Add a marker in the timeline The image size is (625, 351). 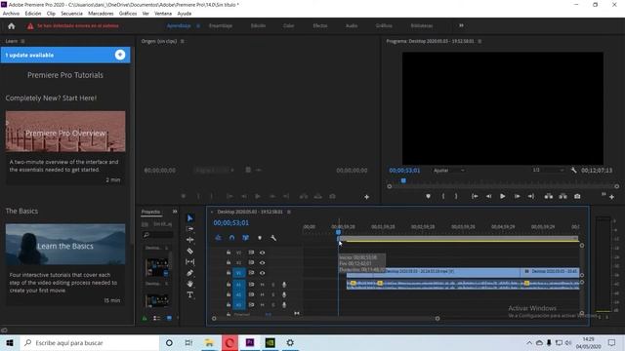(x=260, y=238)
